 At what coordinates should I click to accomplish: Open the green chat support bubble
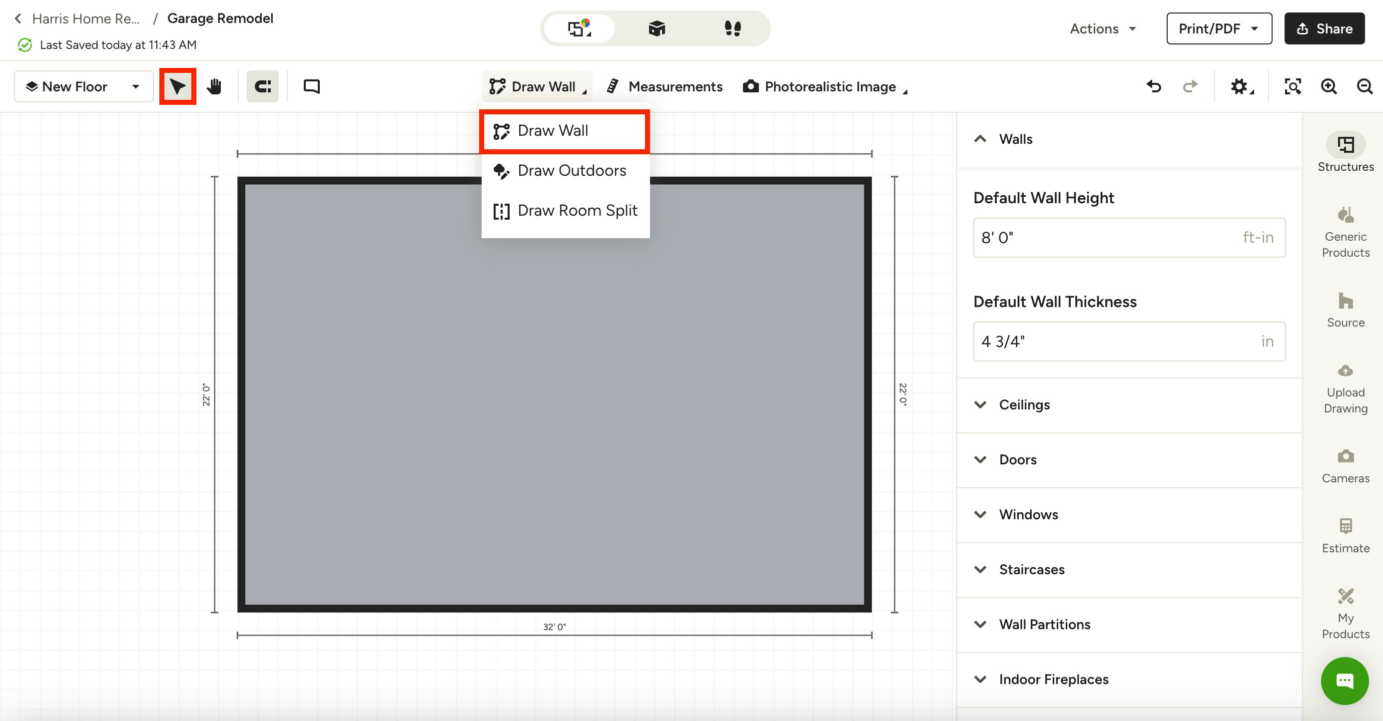[x=1345, y=681]
